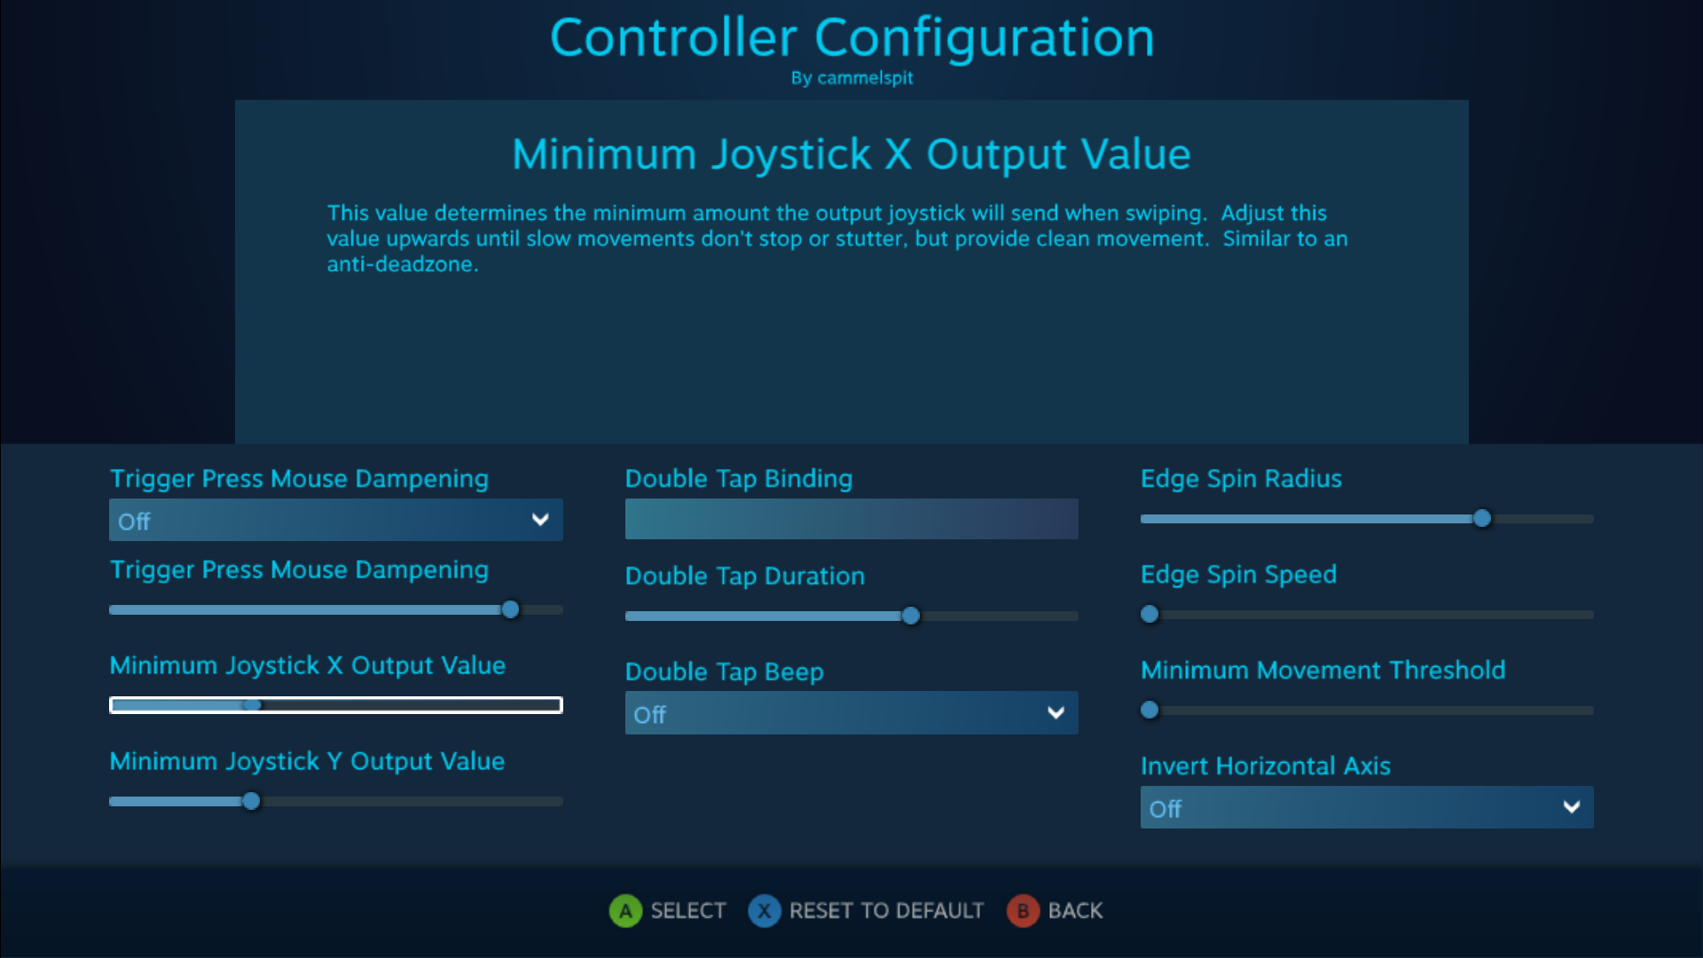Open Trigger Press Mouse Dampening dropdown

(x=335, y=521)
